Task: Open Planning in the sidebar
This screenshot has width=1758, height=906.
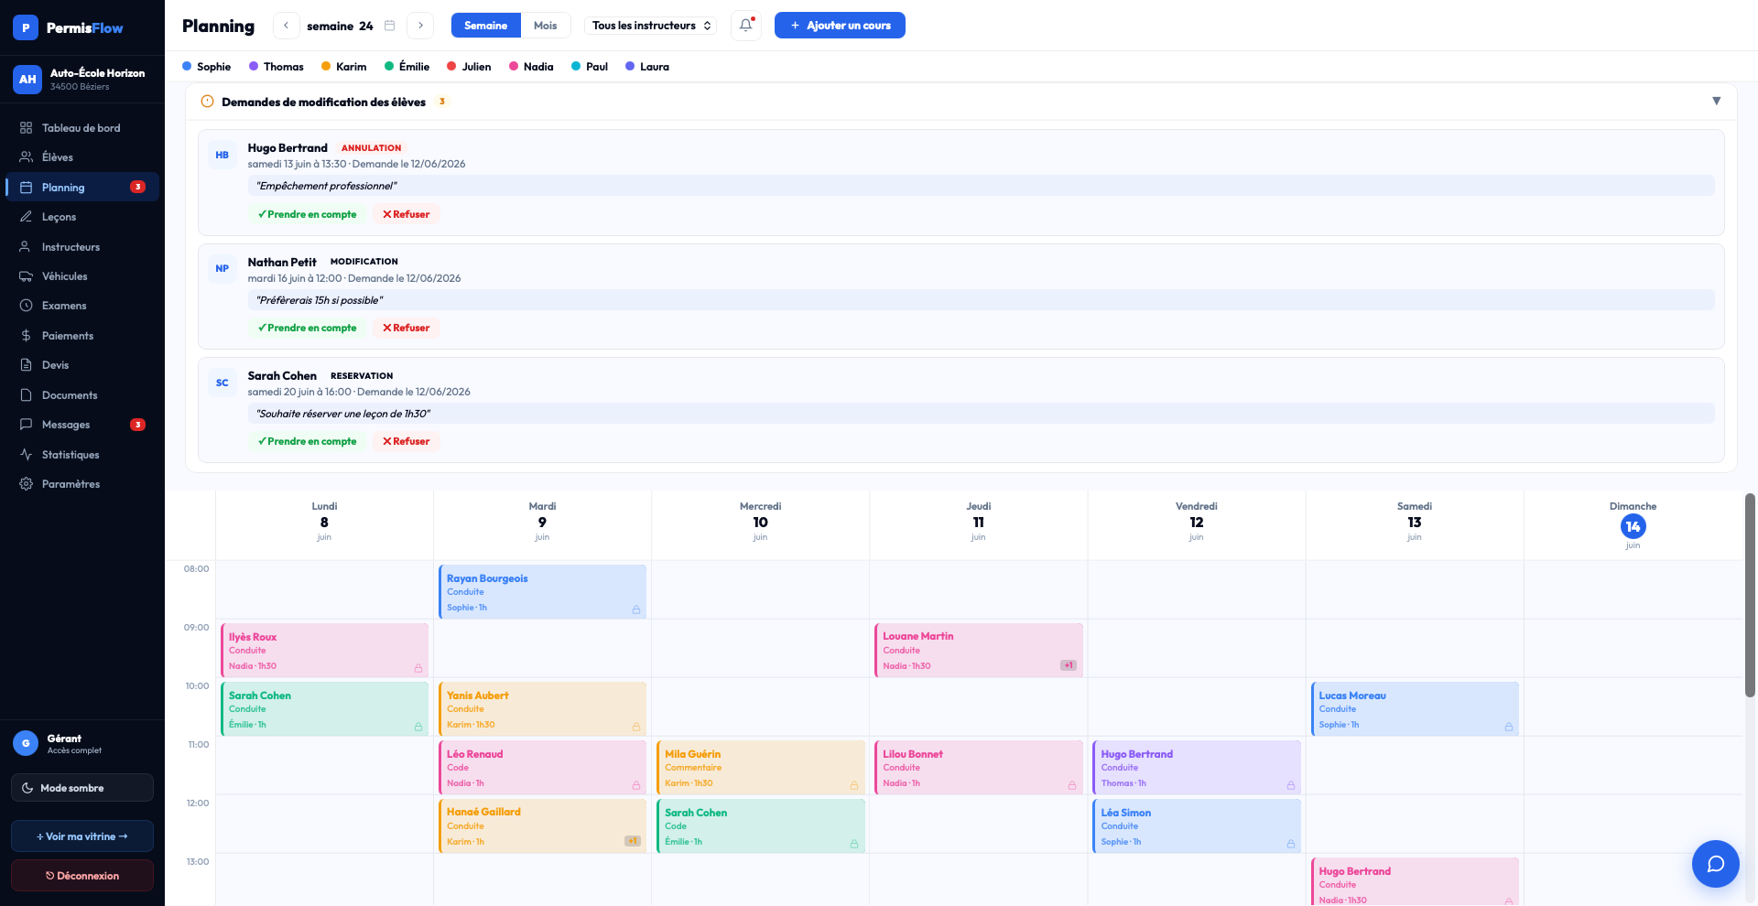Action: pyautogui.click(x=82, y=188)
